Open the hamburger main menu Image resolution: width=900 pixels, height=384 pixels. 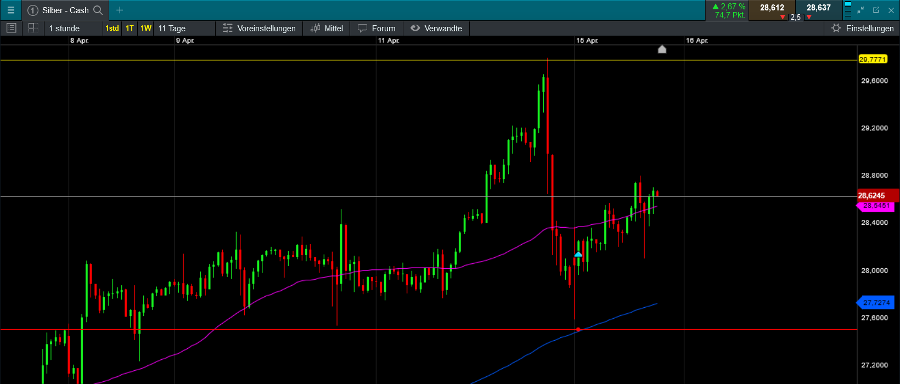tap(11, 10)
